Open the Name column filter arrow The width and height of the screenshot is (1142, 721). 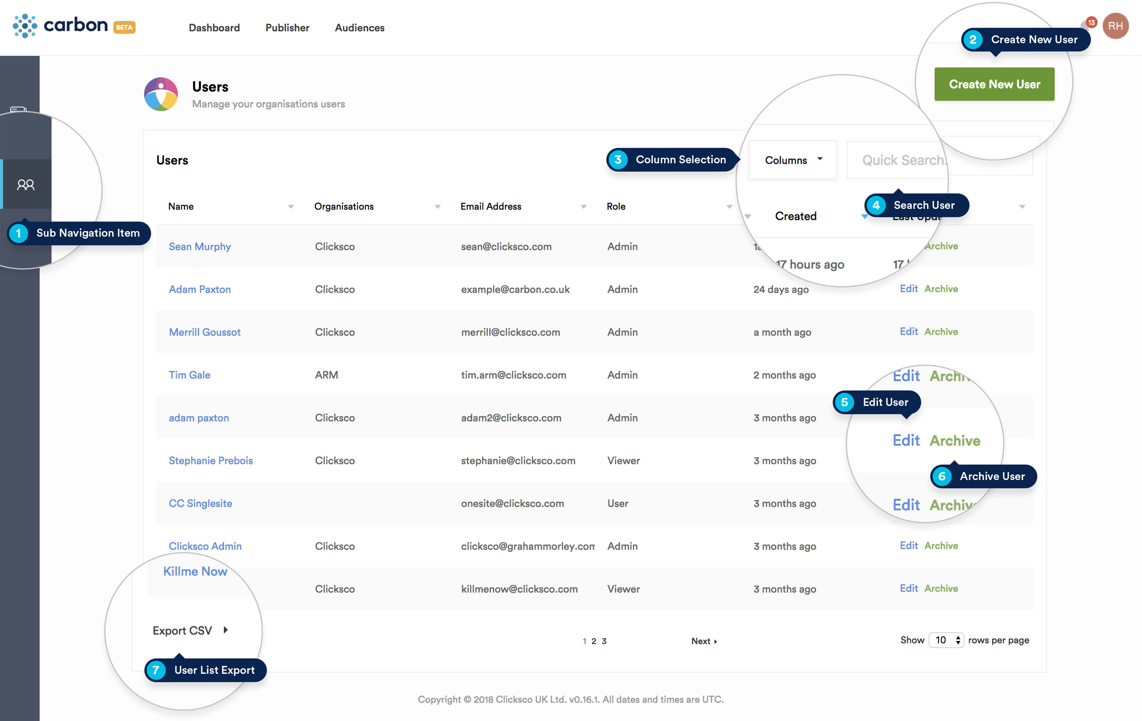(291, 207)
